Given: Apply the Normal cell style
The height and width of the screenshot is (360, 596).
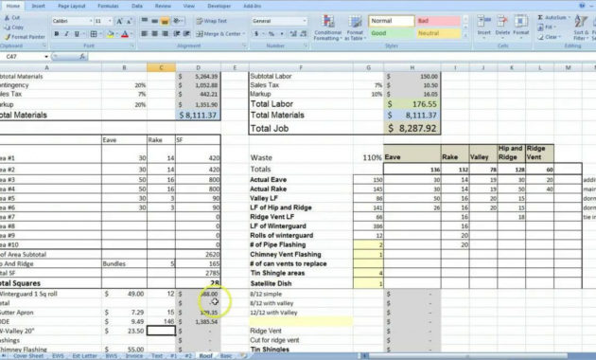Looking at the screenshot, I should coord(391,21).
